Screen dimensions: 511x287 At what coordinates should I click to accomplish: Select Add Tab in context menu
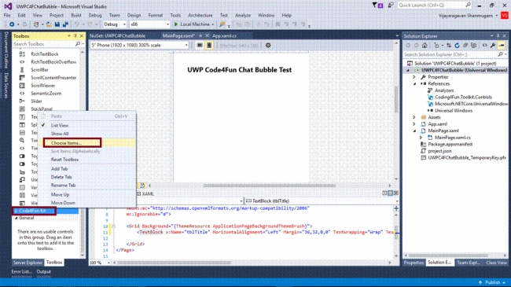coord(59,169)
